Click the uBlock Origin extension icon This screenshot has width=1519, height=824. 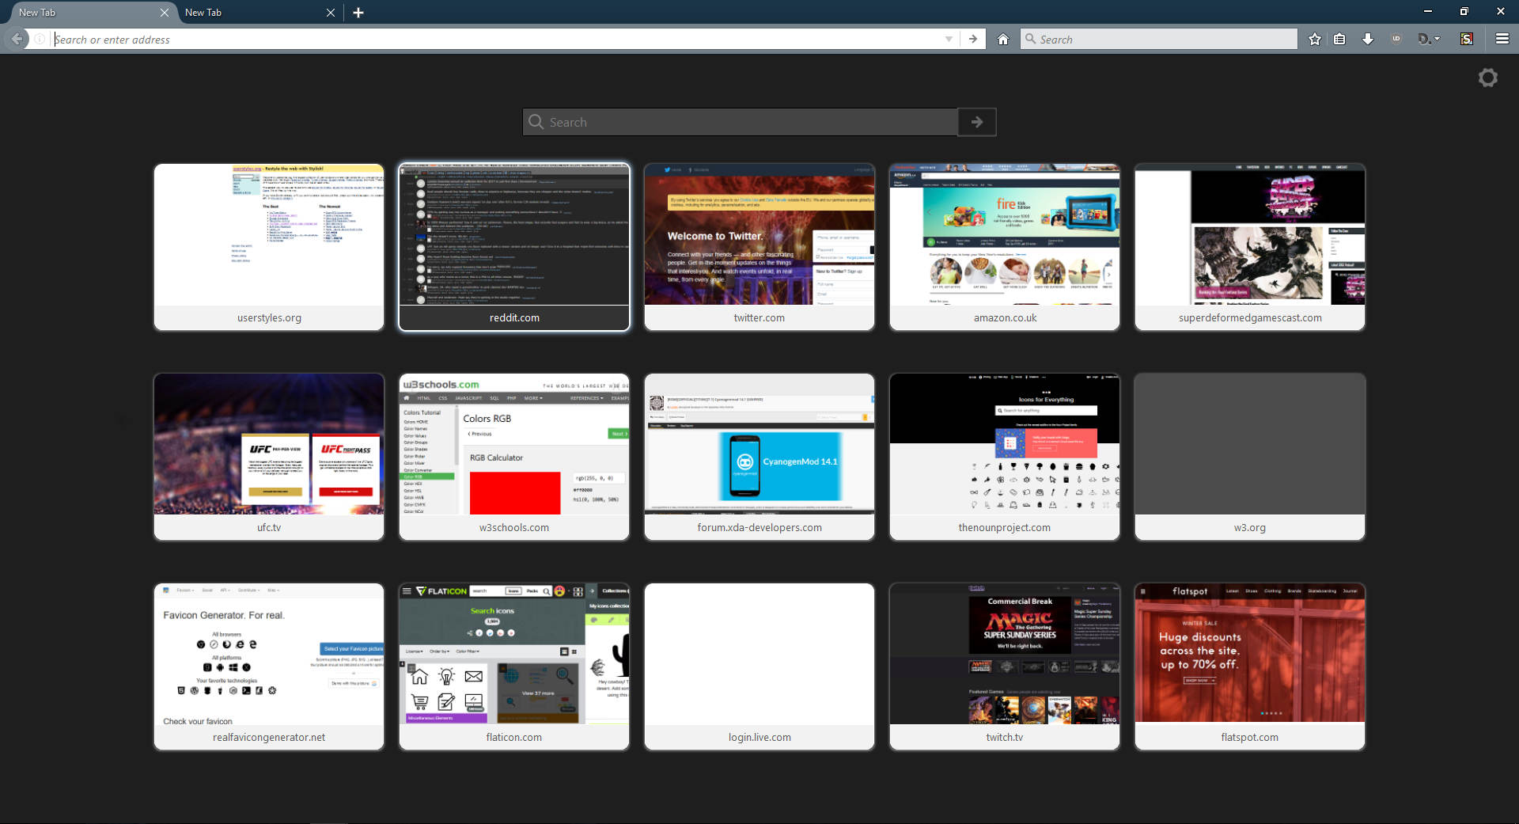click(1396, 39)
